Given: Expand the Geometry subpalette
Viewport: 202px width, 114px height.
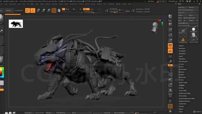Looking at the screenshot, I should pos(182,48).
